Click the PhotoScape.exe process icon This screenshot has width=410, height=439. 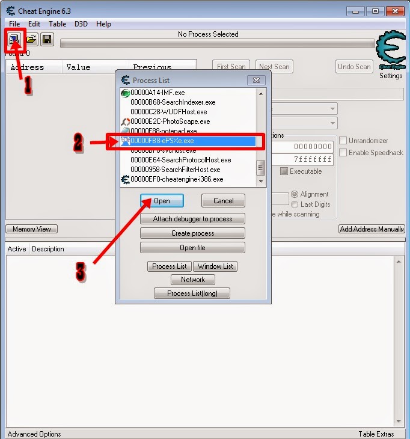coord(126,121)
